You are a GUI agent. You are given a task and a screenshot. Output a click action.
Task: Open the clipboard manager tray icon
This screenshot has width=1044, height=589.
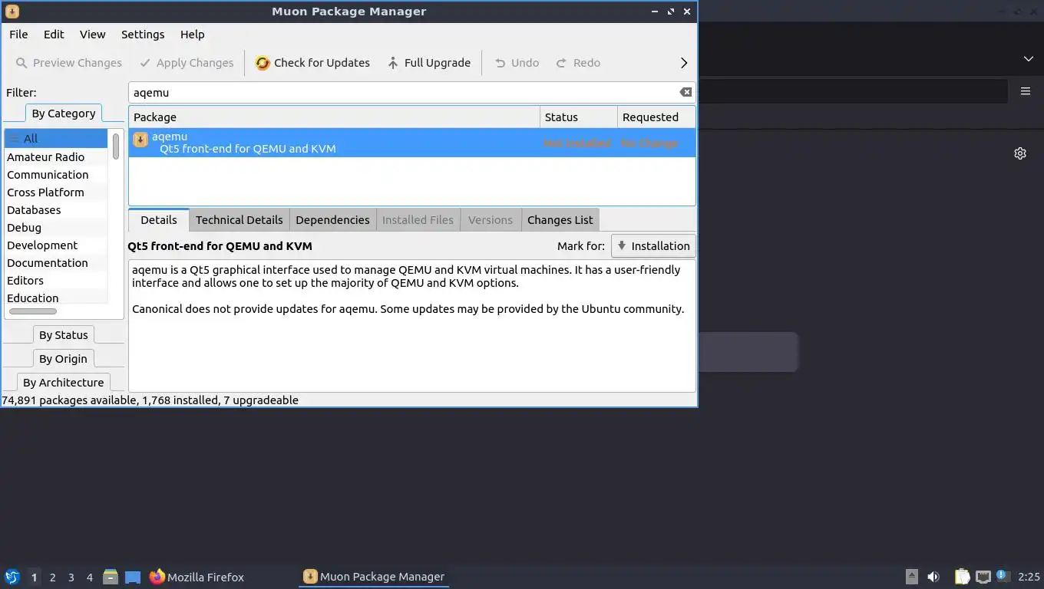(962, 577)
